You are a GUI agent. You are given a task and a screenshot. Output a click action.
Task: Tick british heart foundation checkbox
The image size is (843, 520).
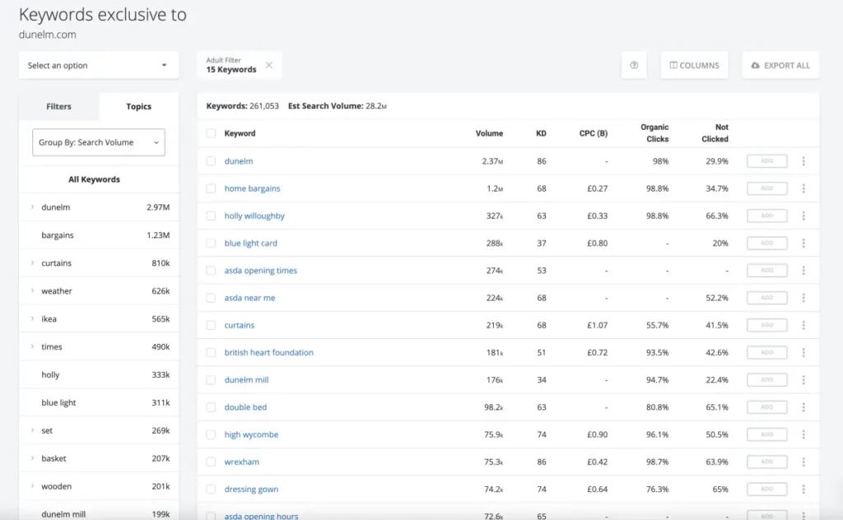point(211,352)
